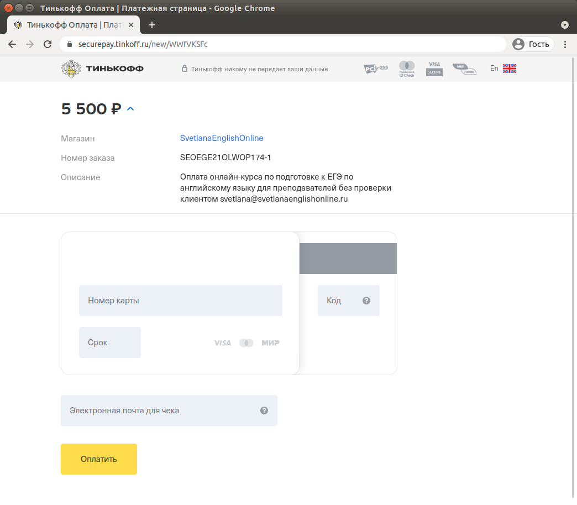Focus the Номер карты input field

pyautogui.click(x=181, y=301)
